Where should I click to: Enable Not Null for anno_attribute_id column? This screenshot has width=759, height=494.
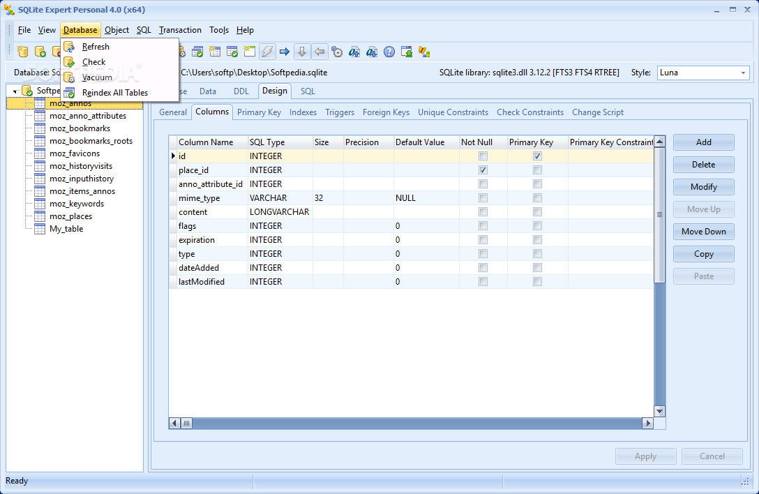[483, 184]
